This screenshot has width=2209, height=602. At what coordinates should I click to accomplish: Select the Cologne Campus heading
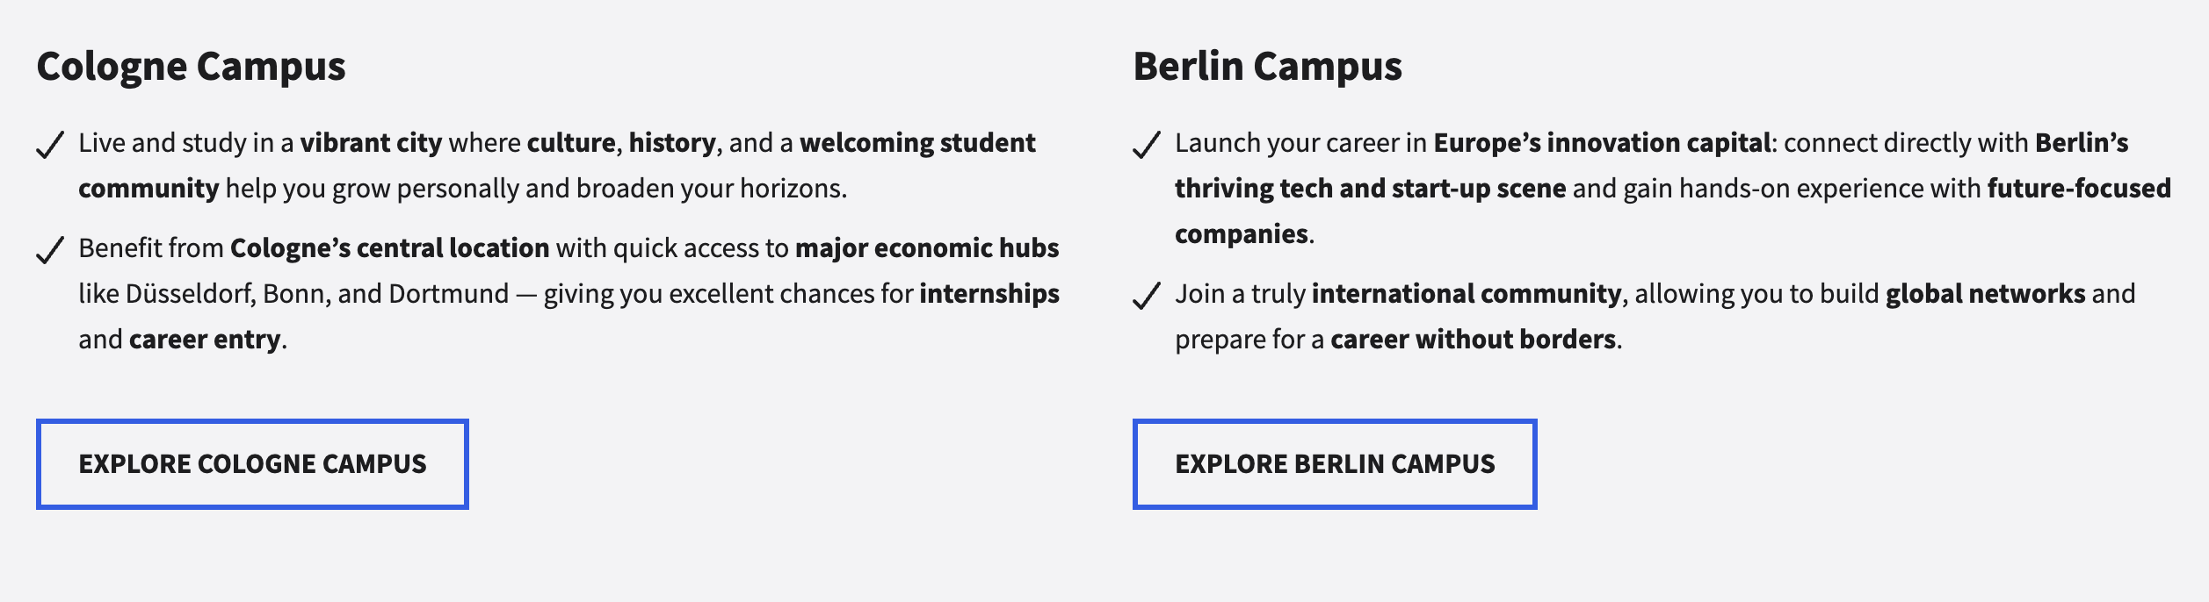click(x=191, y=67)
